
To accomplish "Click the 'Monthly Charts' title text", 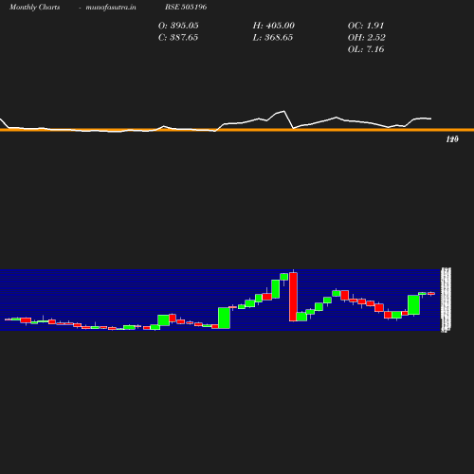I will click(34, 8).
